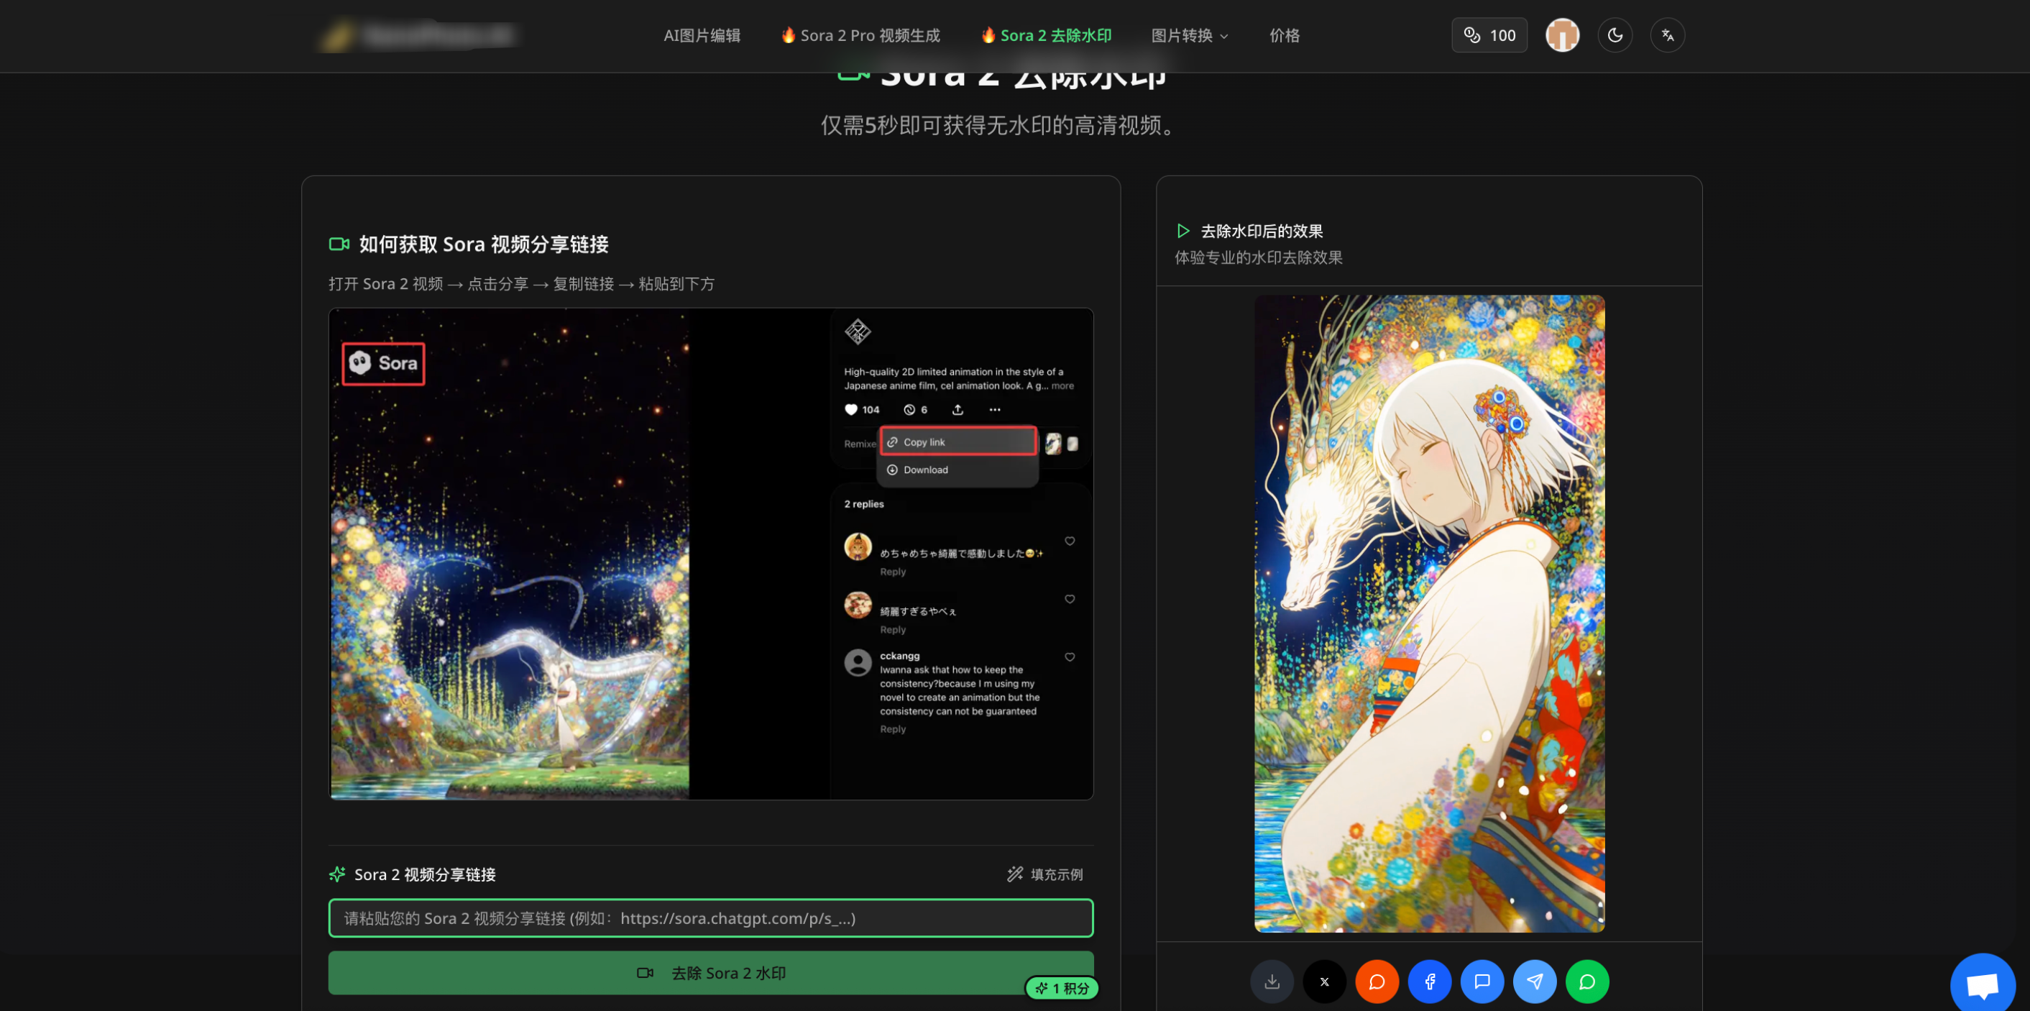The width and height of the screenshot is (2030, 1011).
Task: Share via green WhatsApp icon
Action: point(1586,981)
